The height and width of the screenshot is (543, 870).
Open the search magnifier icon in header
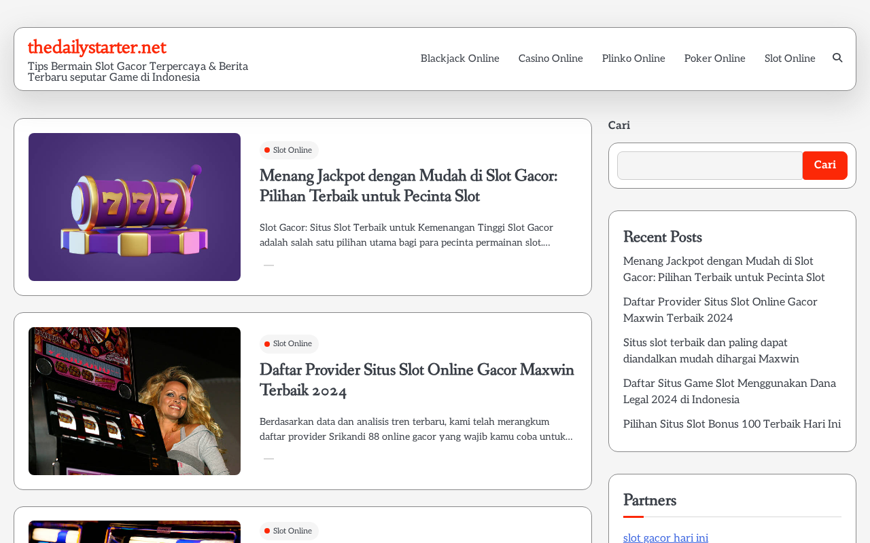837,58
